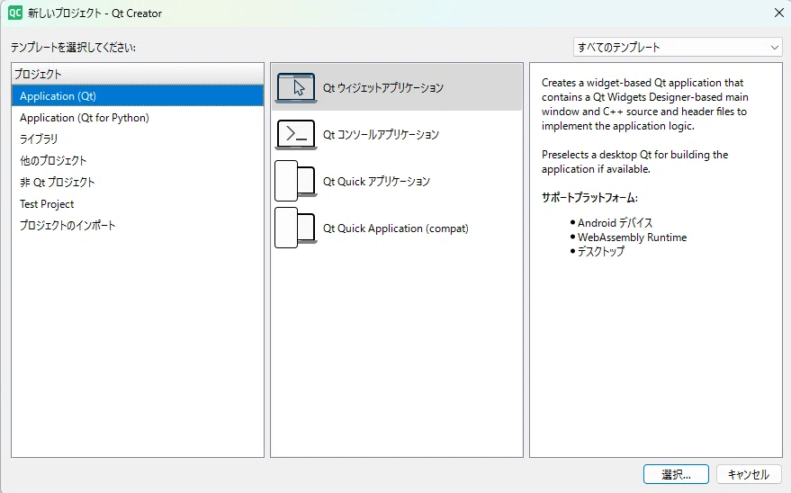Screen dimensions: 791x493
Task: Click the Qt Quick Application (compat) icon
Action: pos(296,228)
